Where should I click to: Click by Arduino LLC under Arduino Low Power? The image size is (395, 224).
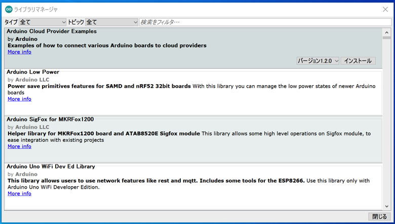click(x=28, y=80)
